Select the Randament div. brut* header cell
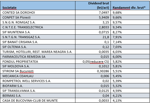The height and width of the screenshot is (103, 150). click(130, 5)
